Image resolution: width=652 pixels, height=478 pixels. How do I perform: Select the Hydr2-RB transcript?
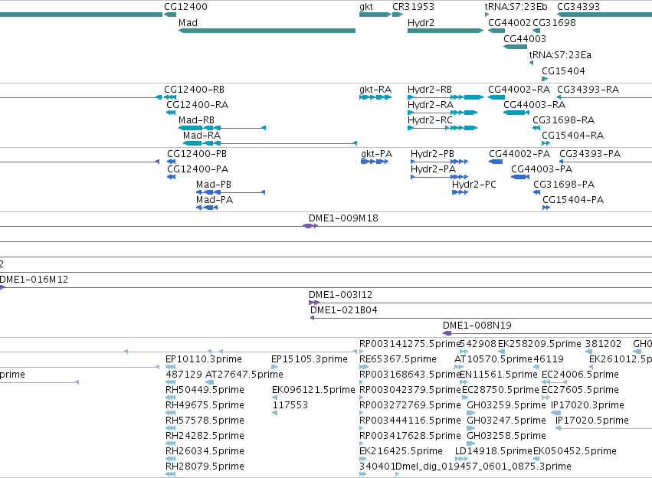pos(445,97)
